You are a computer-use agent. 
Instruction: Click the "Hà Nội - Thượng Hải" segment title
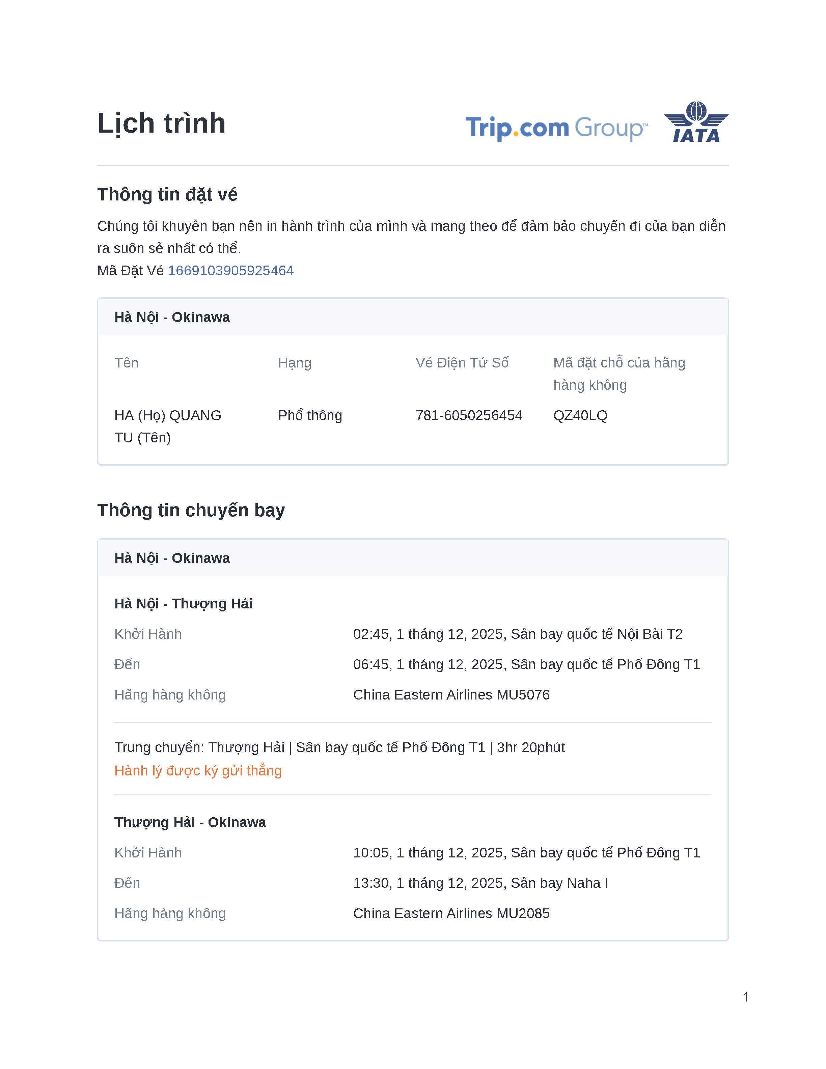(x=184, y=604)
